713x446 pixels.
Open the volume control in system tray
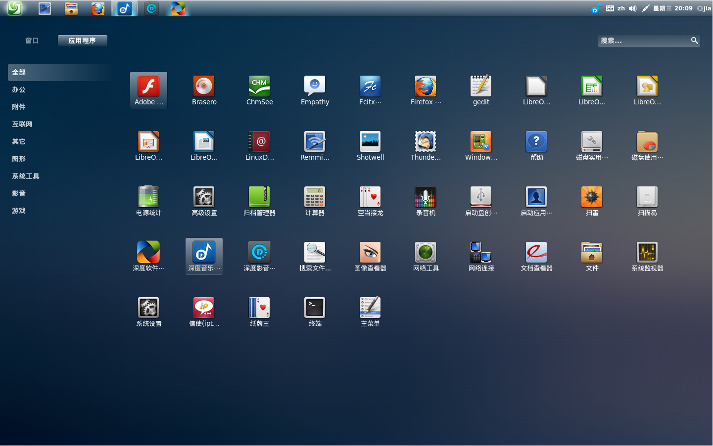[632, 8]
